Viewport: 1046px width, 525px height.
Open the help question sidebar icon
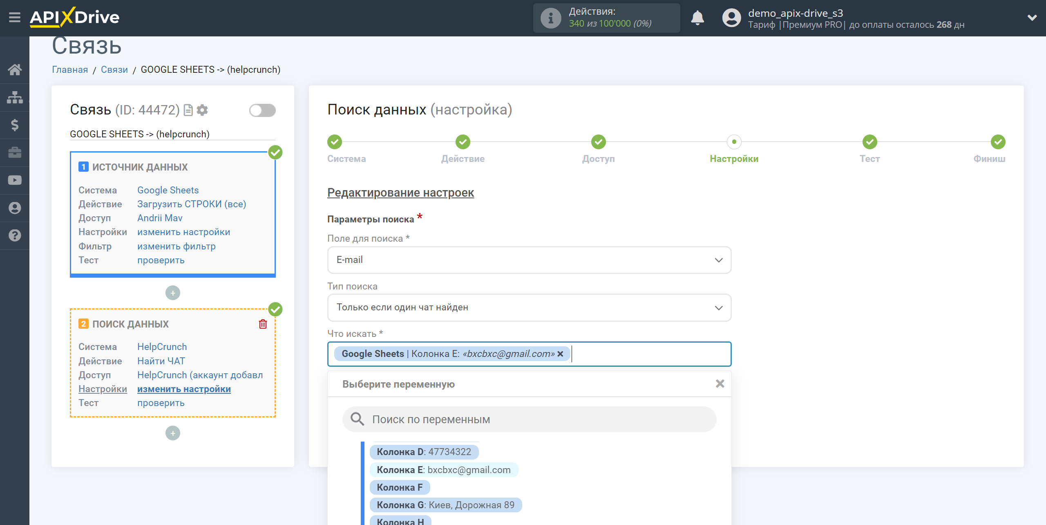click(15, 236)
